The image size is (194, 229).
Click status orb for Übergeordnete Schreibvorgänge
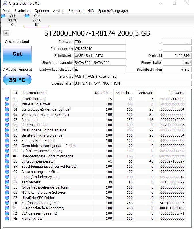click(x=7, y=156)
